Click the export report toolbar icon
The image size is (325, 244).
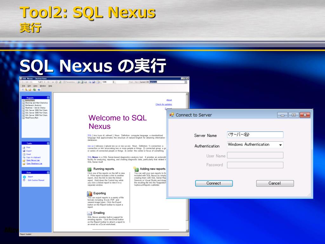coord(94,82)
